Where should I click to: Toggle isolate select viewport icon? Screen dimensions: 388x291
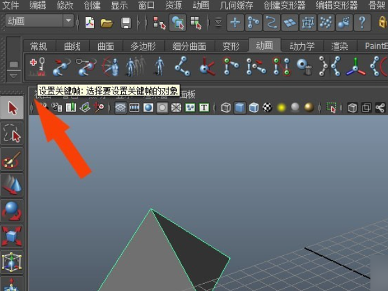(331, 108)
